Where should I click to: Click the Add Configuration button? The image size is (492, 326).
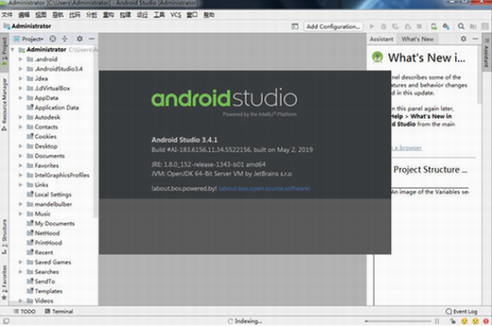pyautogui.click(x=334, y=27)
